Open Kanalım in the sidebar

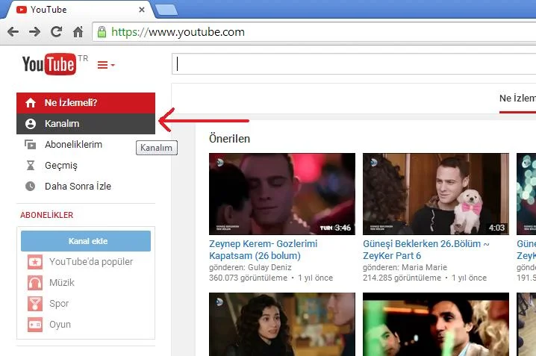click(x=62, y=124)
